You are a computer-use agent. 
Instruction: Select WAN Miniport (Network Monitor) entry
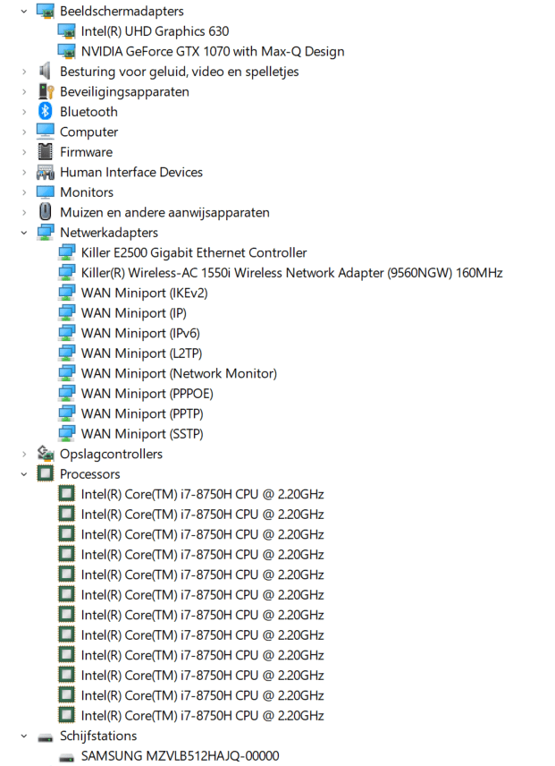pos(179,373)
